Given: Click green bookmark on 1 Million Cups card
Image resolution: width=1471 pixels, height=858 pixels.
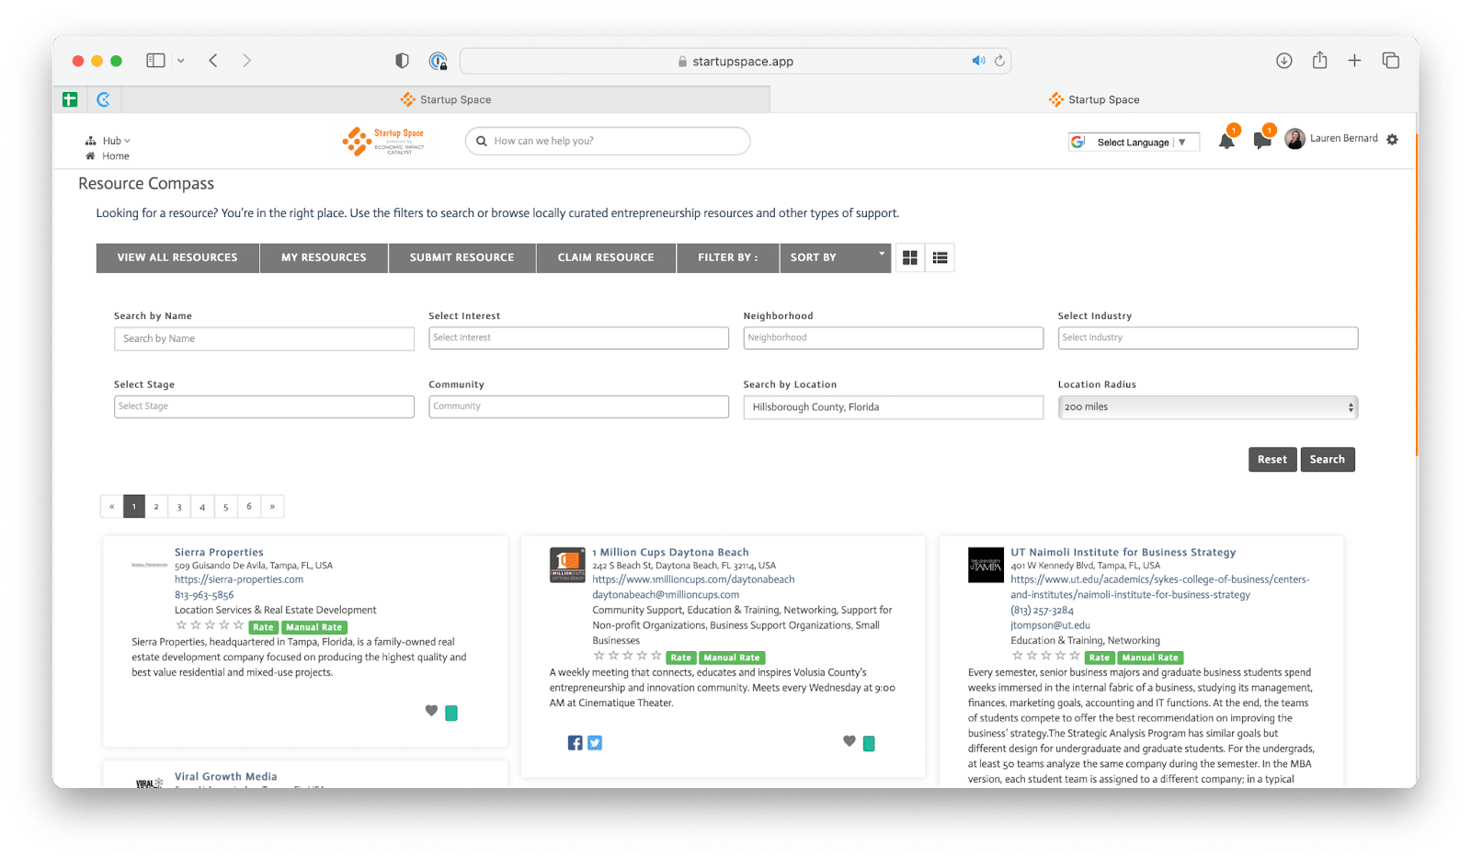Looking at the screenshot, I should coord(869,744).
